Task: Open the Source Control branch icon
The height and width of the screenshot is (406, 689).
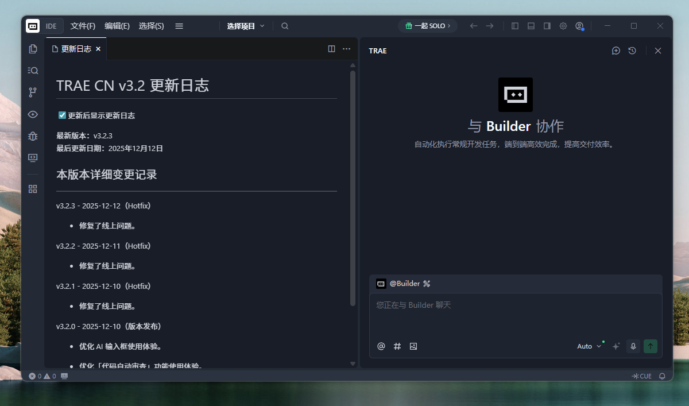Action: pyautogui.click(x=33, y=92)
